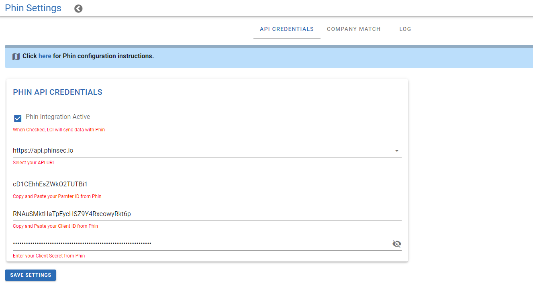533x288 pixels.
Task: Click 'When Checked, LCI will sync data' hint
Action: tap(59, 130)
